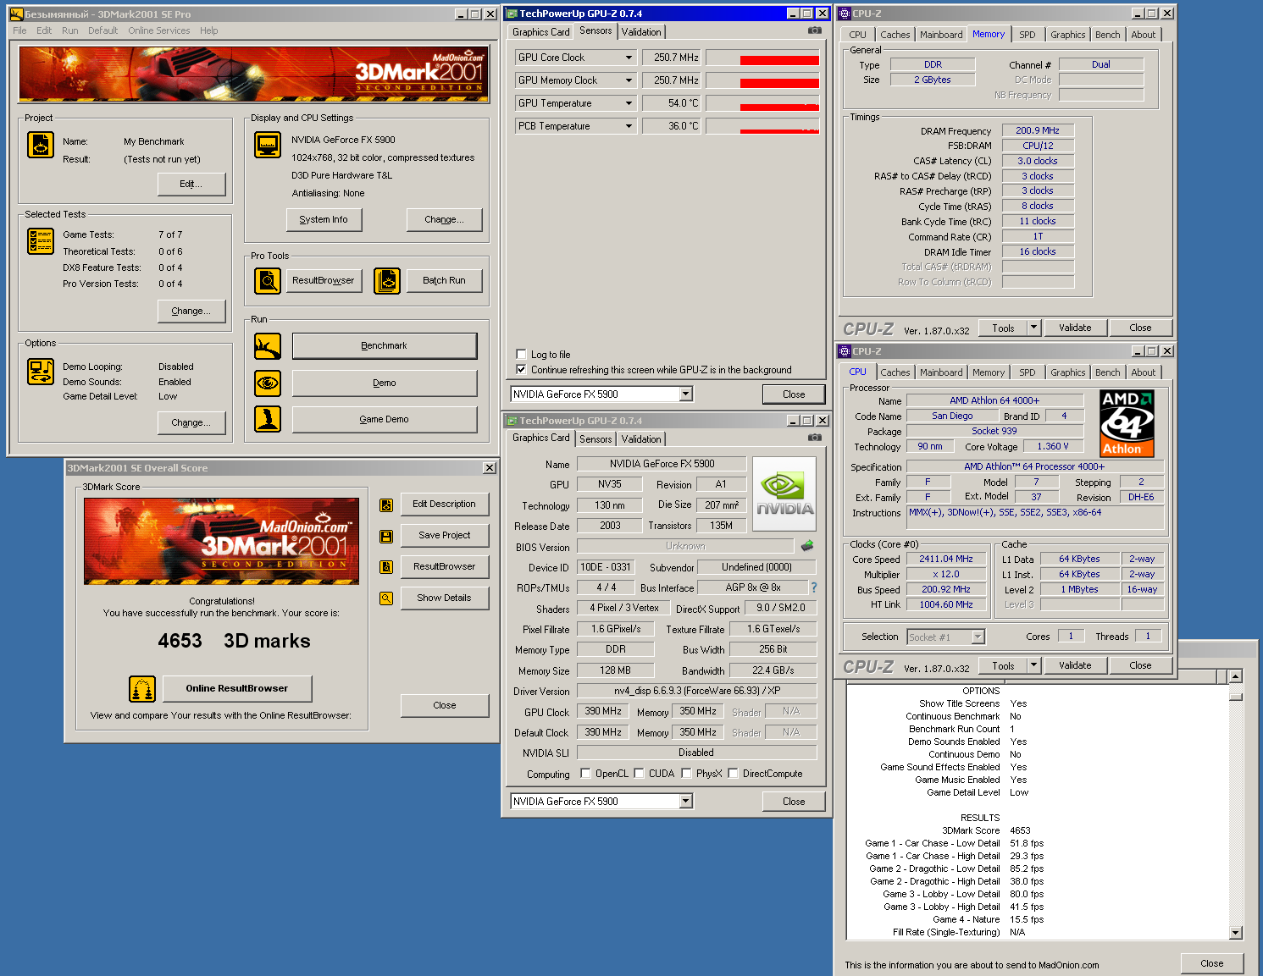
Task: Click the Project icon in 3DMark2001
Action: pos(41,145)
